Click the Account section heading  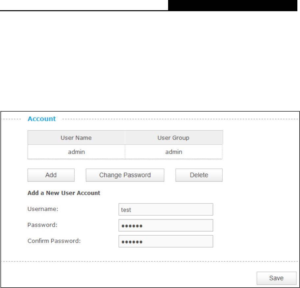click(x=42, y=119)
